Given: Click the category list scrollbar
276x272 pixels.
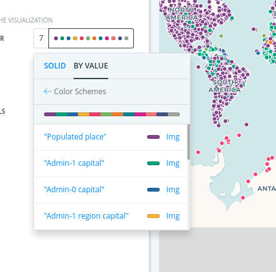Looking at the screenshot, I should tap(189, 142).
